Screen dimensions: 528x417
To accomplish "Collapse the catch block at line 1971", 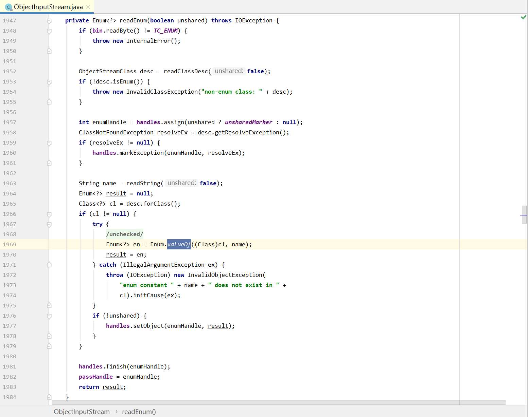I will (49, 265).
